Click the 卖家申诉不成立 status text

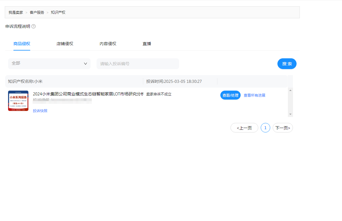click(x=159, y=94)
